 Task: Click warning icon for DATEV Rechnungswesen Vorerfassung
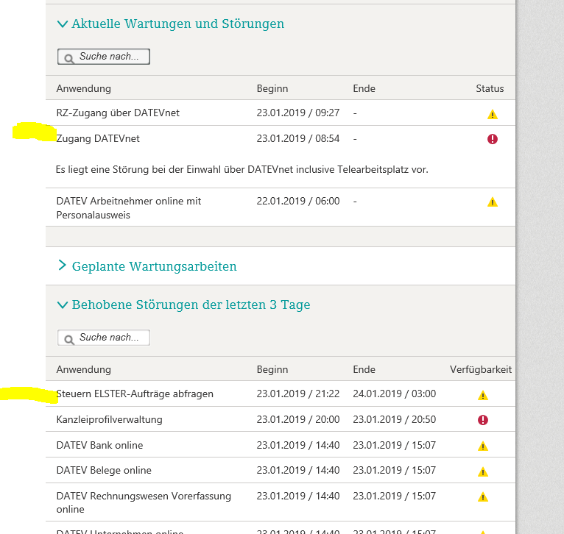pyautogui.click(x=483, y=496)
